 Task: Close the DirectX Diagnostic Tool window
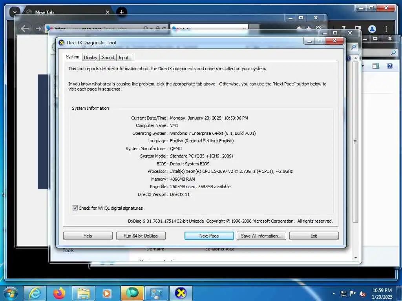pos(334,41)
